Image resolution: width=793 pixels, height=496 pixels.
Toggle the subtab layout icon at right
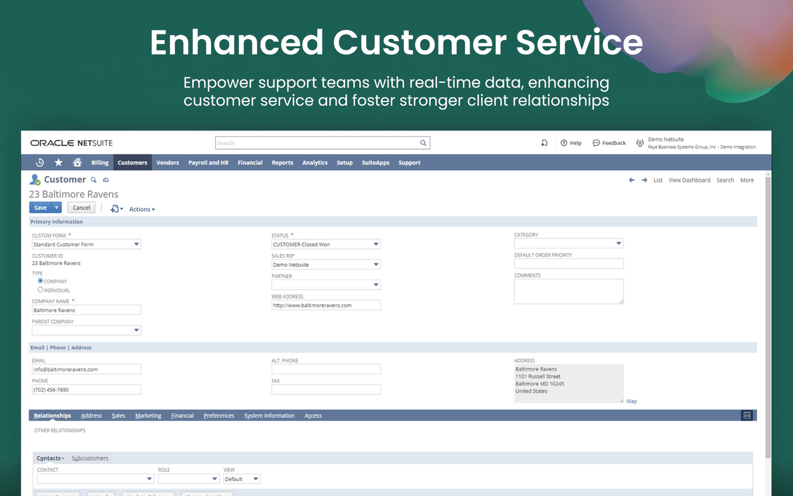[746, 415]
